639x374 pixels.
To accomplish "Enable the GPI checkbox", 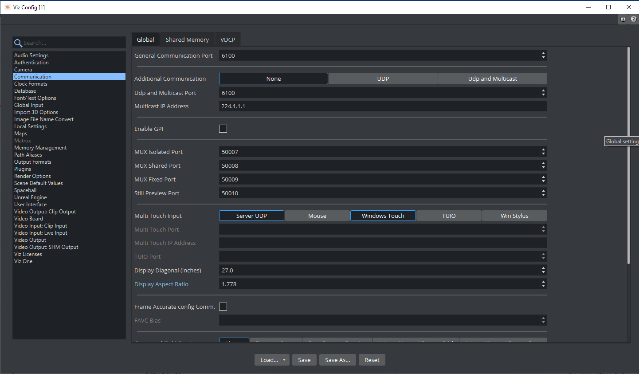I will click(x=223, y=129).
